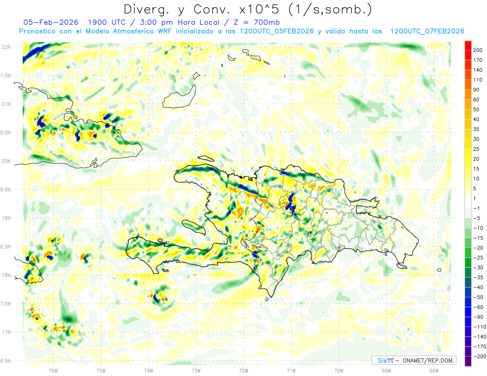Click color scale segment between -25 and -30
This screenshot has width=487, height=376.
(468, 262)
